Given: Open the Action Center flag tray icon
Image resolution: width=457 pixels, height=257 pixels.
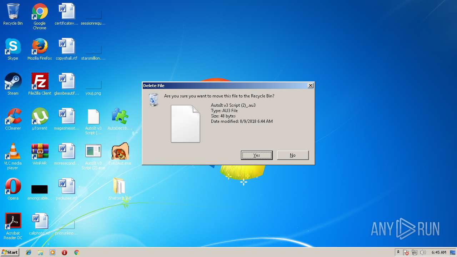Looking at the screenshot, I should [406, 252].
